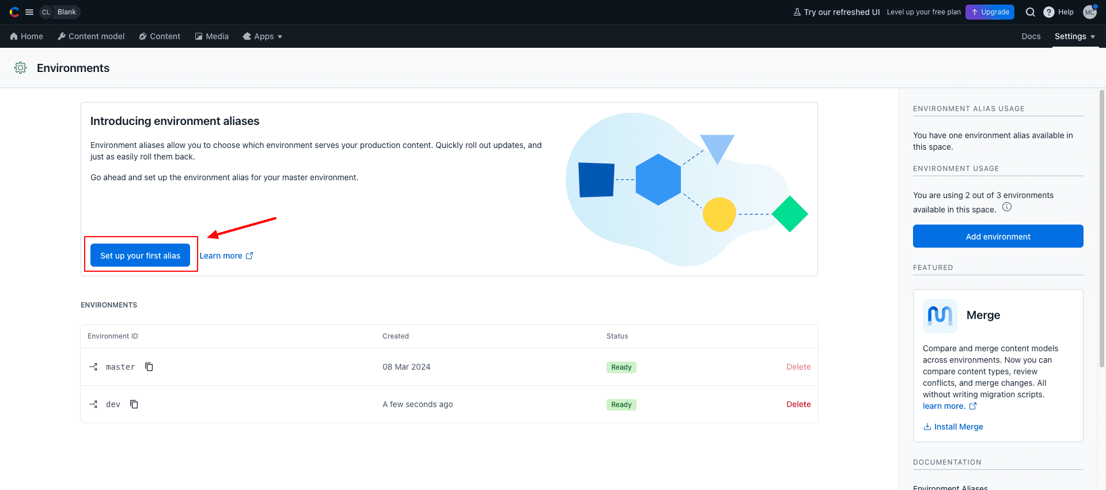Open the Help menu
This screenshot has width=1106, height=490.
tap(1059, 12)
